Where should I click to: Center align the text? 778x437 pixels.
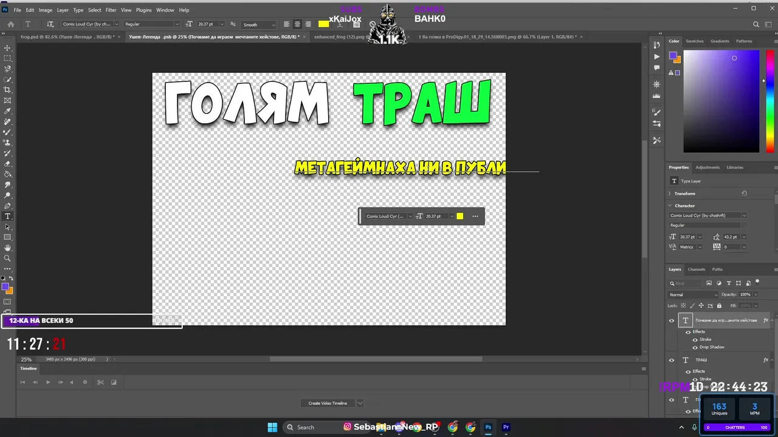pyautogui.click(x=297, y=24)
